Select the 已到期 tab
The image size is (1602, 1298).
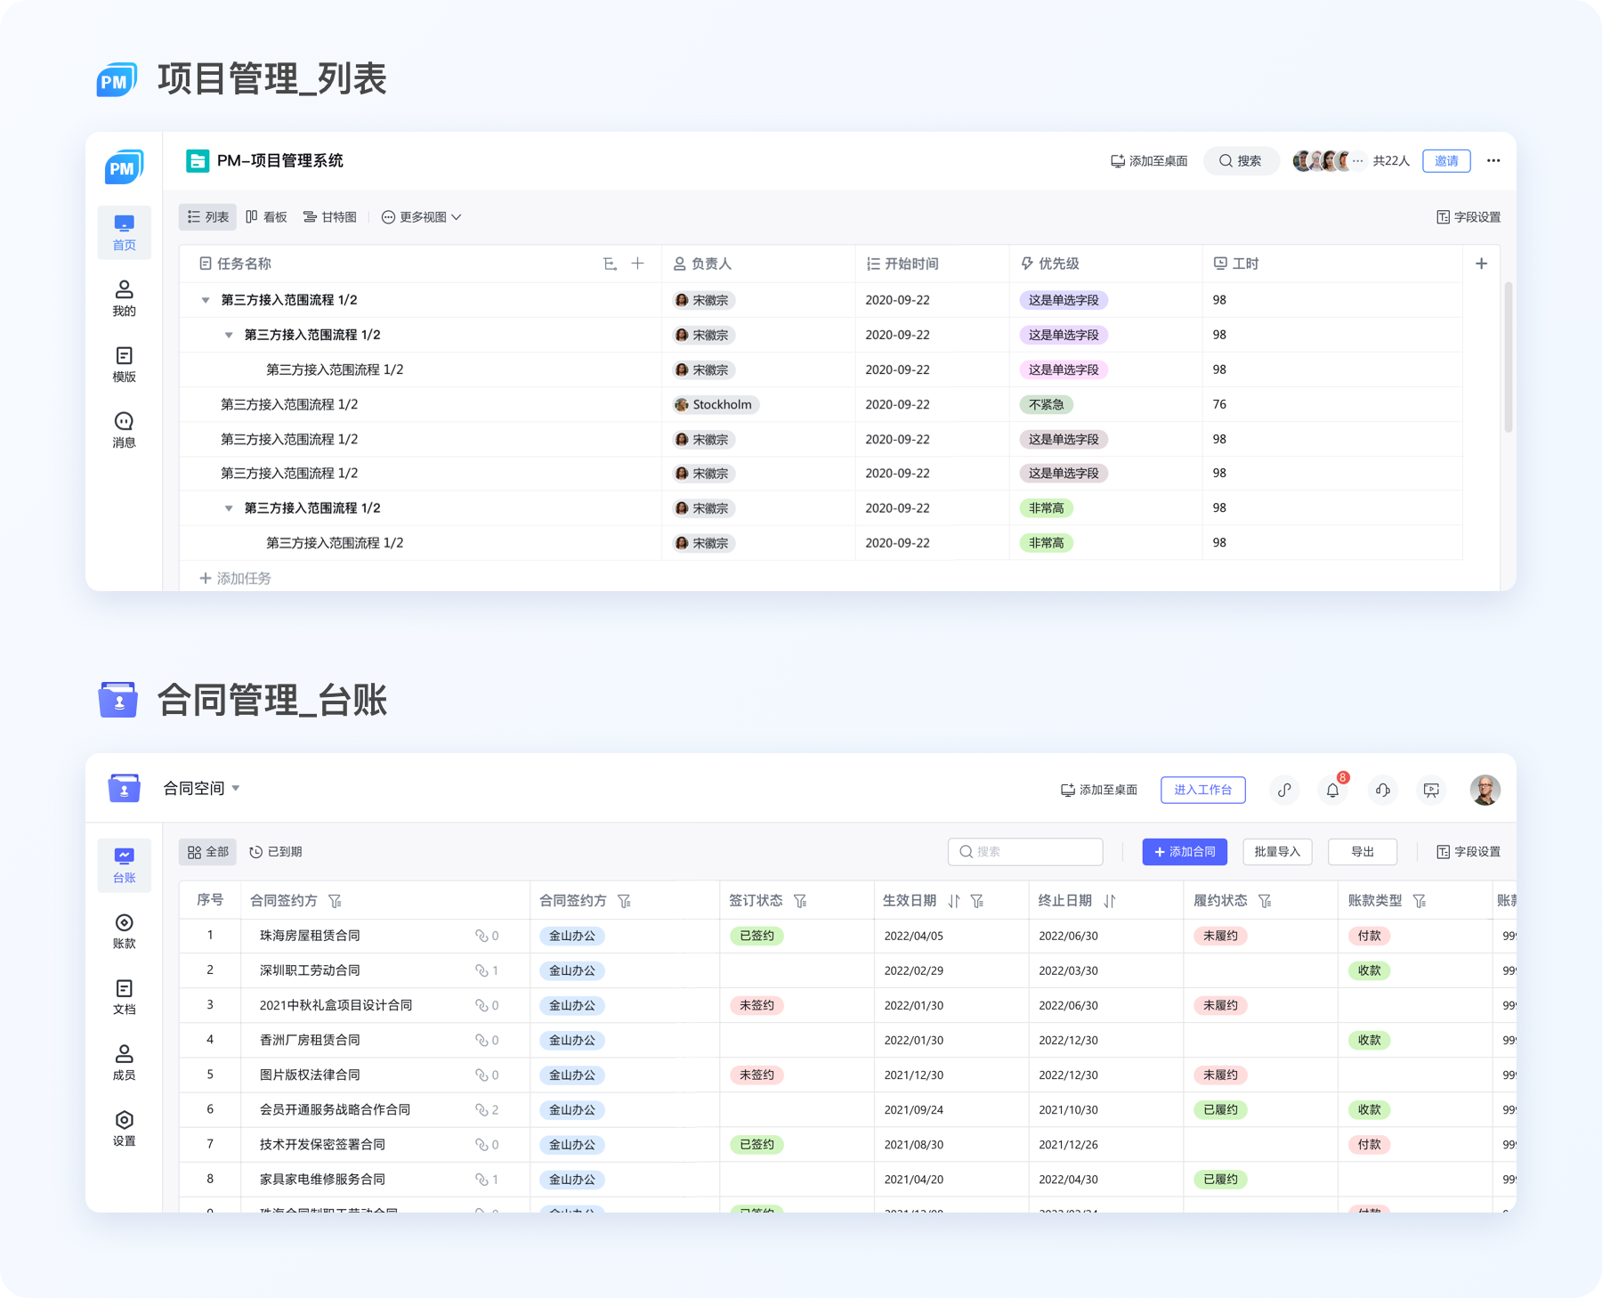(x=275, y=852)
